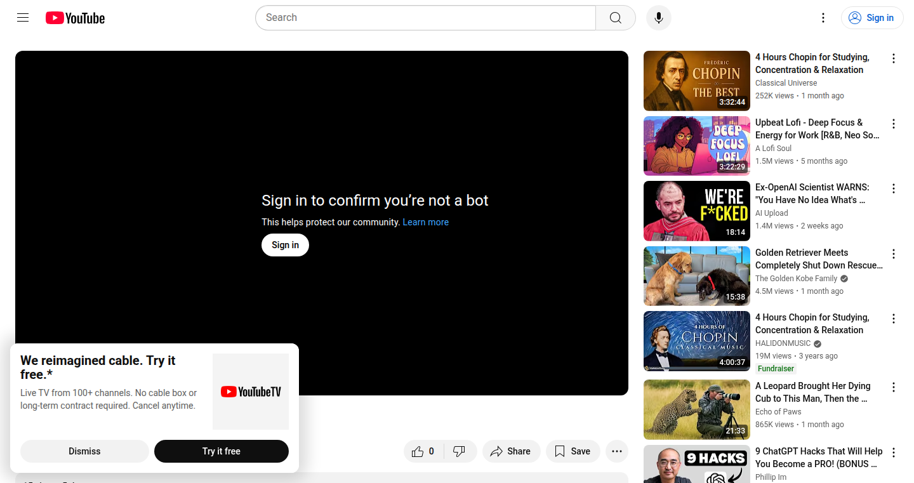Screen dimensions: 914x483
Task: Dismiss the YouTube TV promo
Action: [x=84, y=451]
